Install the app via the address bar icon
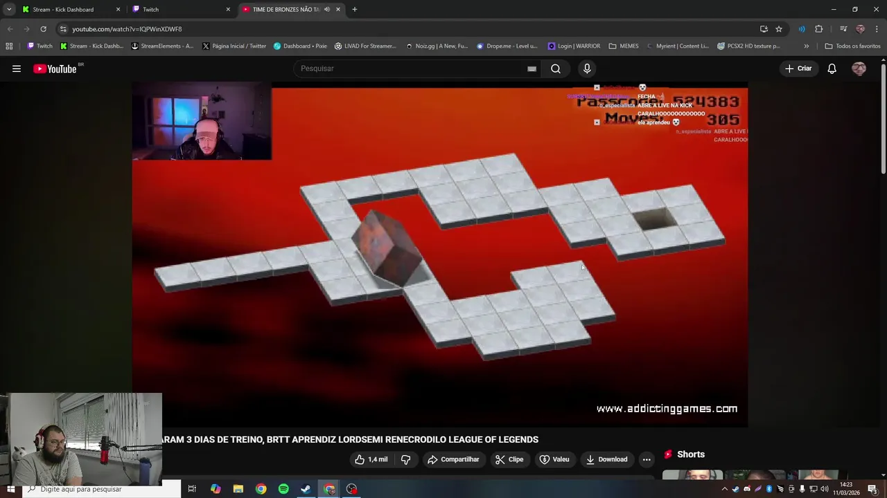Image resolution: width=887 pixels, height=498 pixels. point(764,29)
